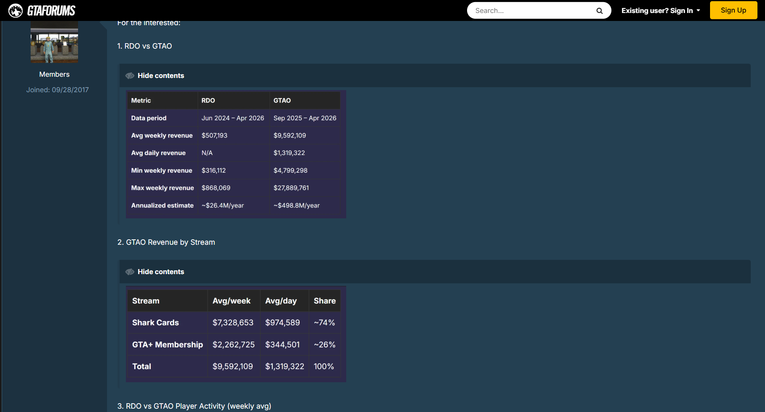Click the Members group label

[54, 74]
